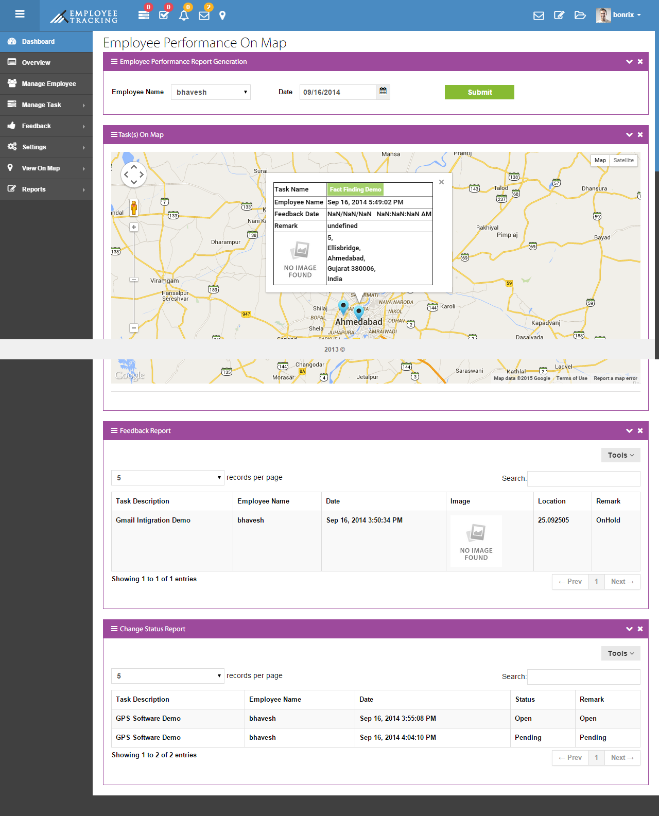Open the Employee Name dropdown
The height and width of the screenshot is (816, 659).
coord(211,92)
